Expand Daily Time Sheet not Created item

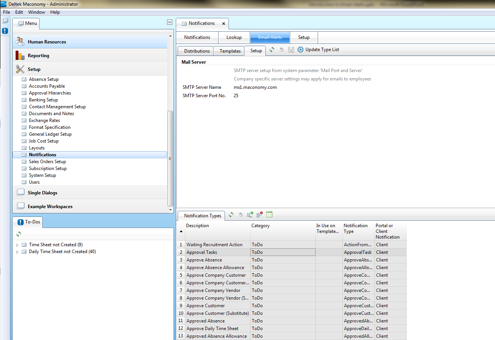17,252
